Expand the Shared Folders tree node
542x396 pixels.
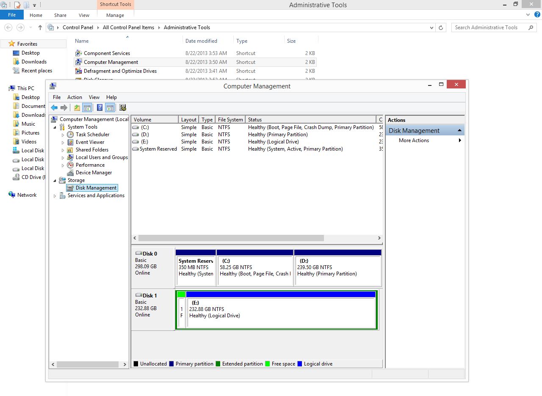[63, 150]
